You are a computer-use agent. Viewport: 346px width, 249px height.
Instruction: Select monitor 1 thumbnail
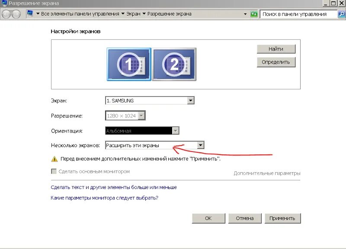(129, 64)
